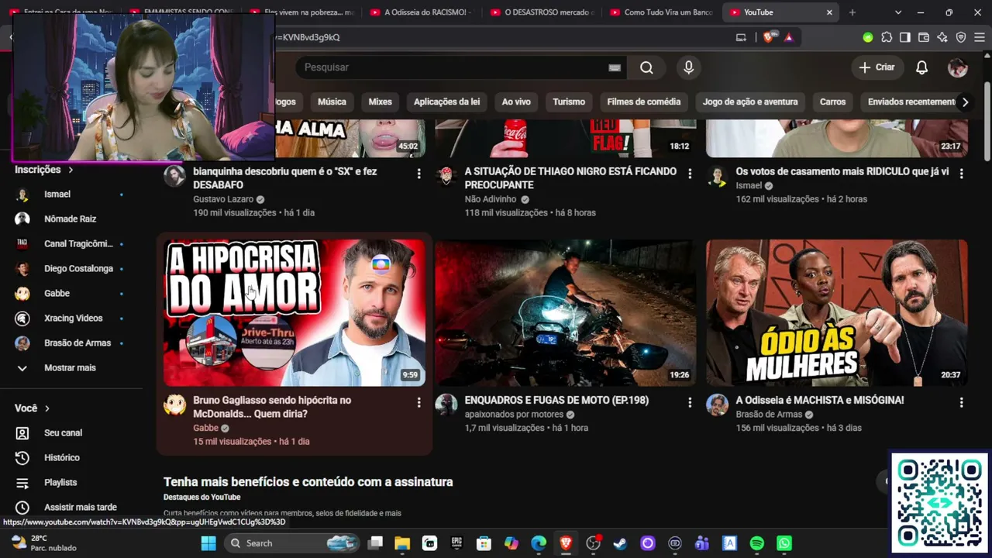The width and height of the screenshot is (992, 558).
Task: Click the install app icon in address bar
Action: [x=741, y=37]
